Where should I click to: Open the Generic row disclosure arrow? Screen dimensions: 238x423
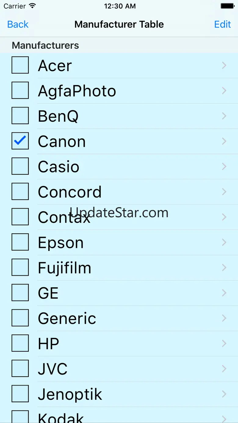click(x=224, y=318)
